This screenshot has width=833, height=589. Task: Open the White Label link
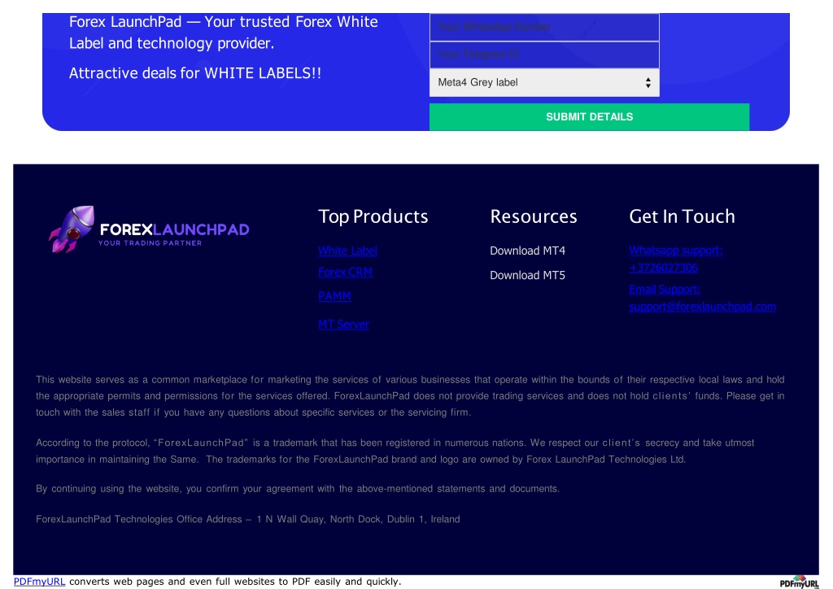pyautogui.click(x=347, y=251)
